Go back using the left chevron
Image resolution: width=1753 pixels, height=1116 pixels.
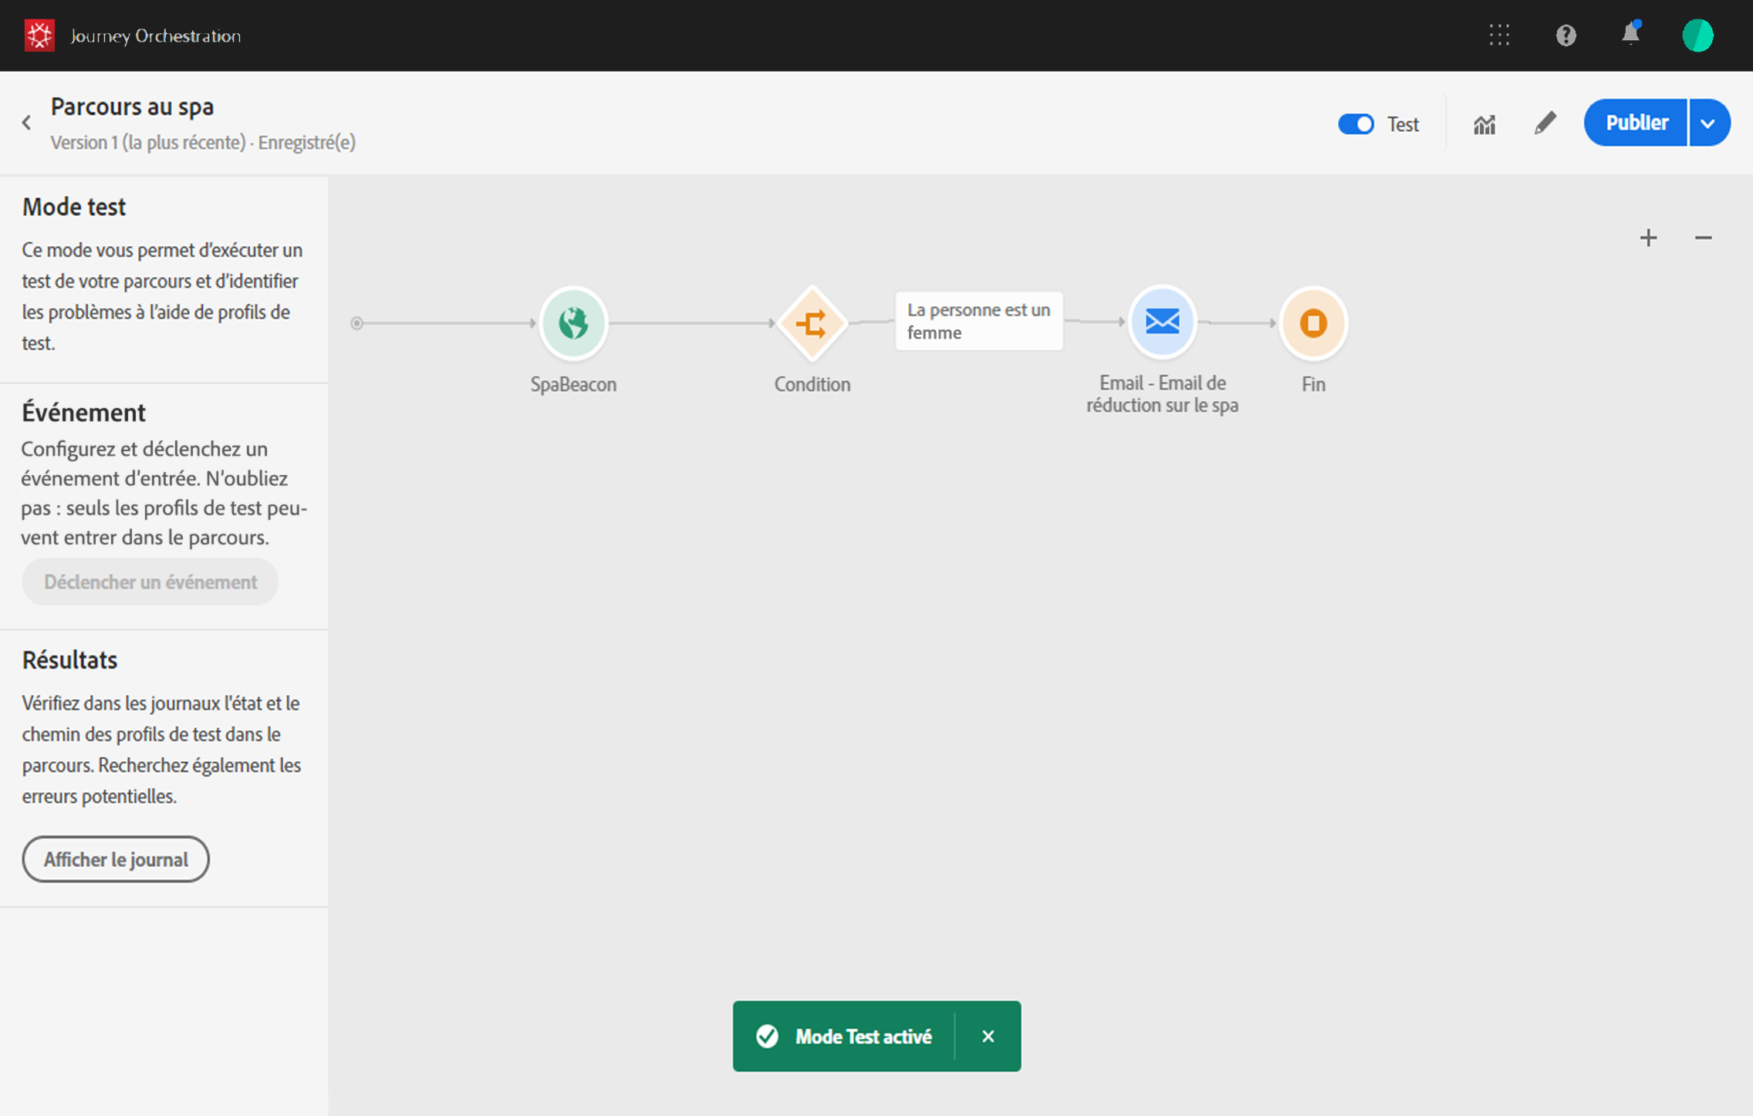pyautogui.click(x=27, y=123)
